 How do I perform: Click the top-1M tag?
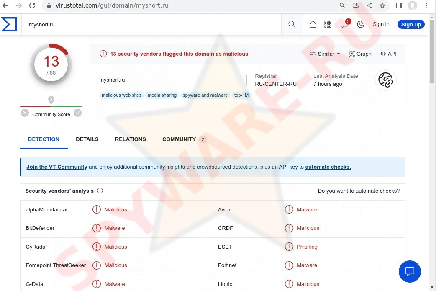pyautogui.click(x=241, y=95)
